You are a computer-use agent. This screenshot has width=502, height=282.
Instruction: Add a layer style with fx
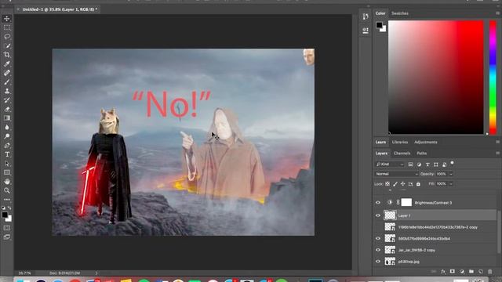[443, 272]
